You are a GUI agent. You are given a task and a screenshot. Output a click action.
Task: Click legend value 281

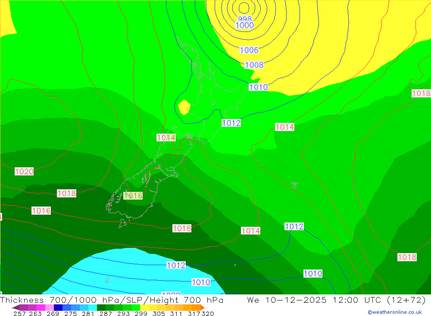pos(88,314)
